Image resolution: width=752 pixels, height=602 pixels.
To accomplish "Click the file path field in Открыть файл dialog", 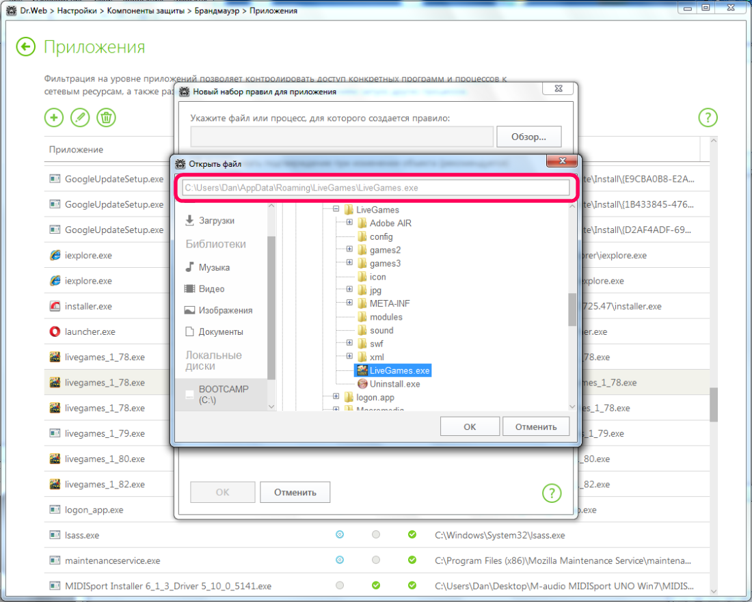I will tap(376, 188).
